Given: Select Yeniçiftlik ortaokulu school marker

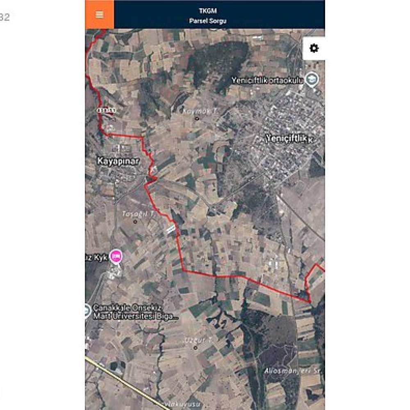Looking at the screenshot, I should (312, 79).
